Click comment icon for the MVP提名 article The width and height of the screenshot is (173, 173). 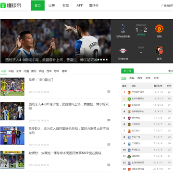coord(109,165)
